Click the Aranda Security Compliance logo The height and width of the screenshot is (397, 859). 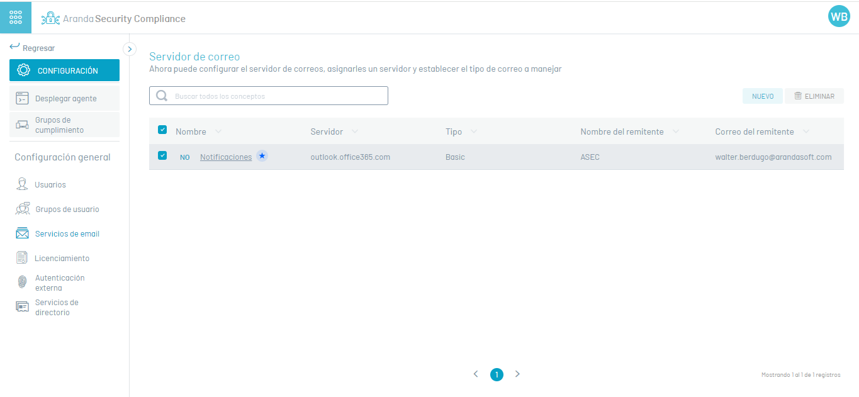pyautogui.click(x=113, y=19)
